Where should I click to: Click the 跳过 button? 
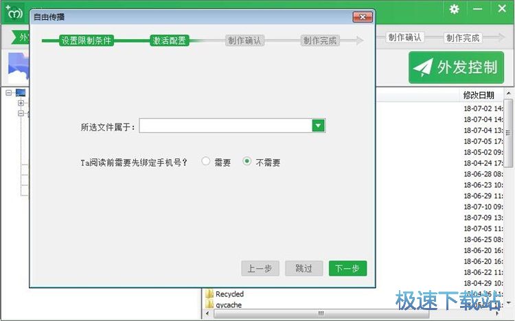[304, 268]
